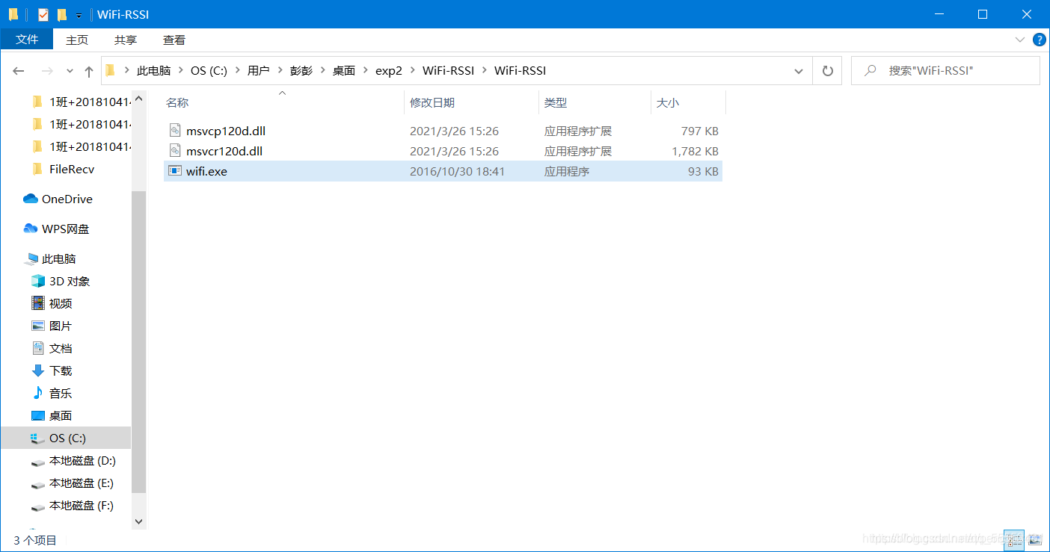Click the OneDrive cloud icon

coord(31,199)
